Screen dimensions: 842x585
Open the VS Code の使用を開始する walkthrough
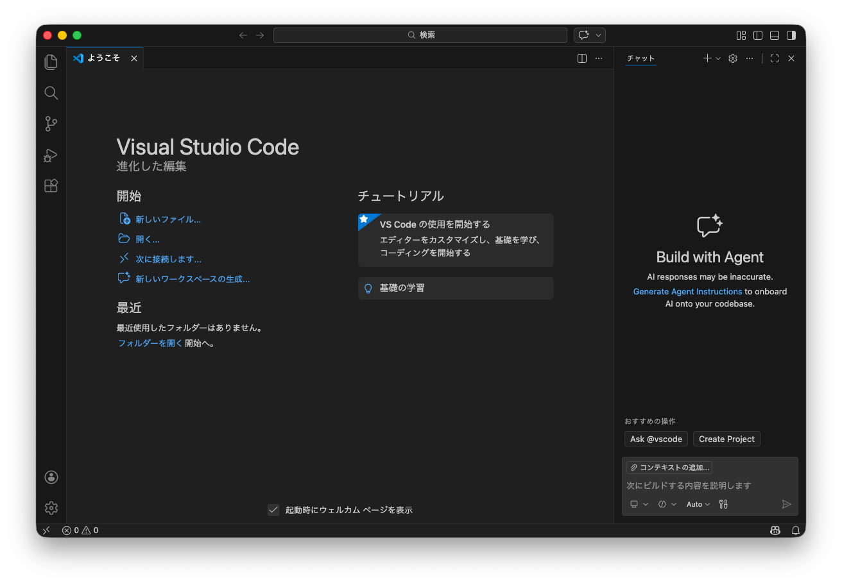(x=456, y=240)
